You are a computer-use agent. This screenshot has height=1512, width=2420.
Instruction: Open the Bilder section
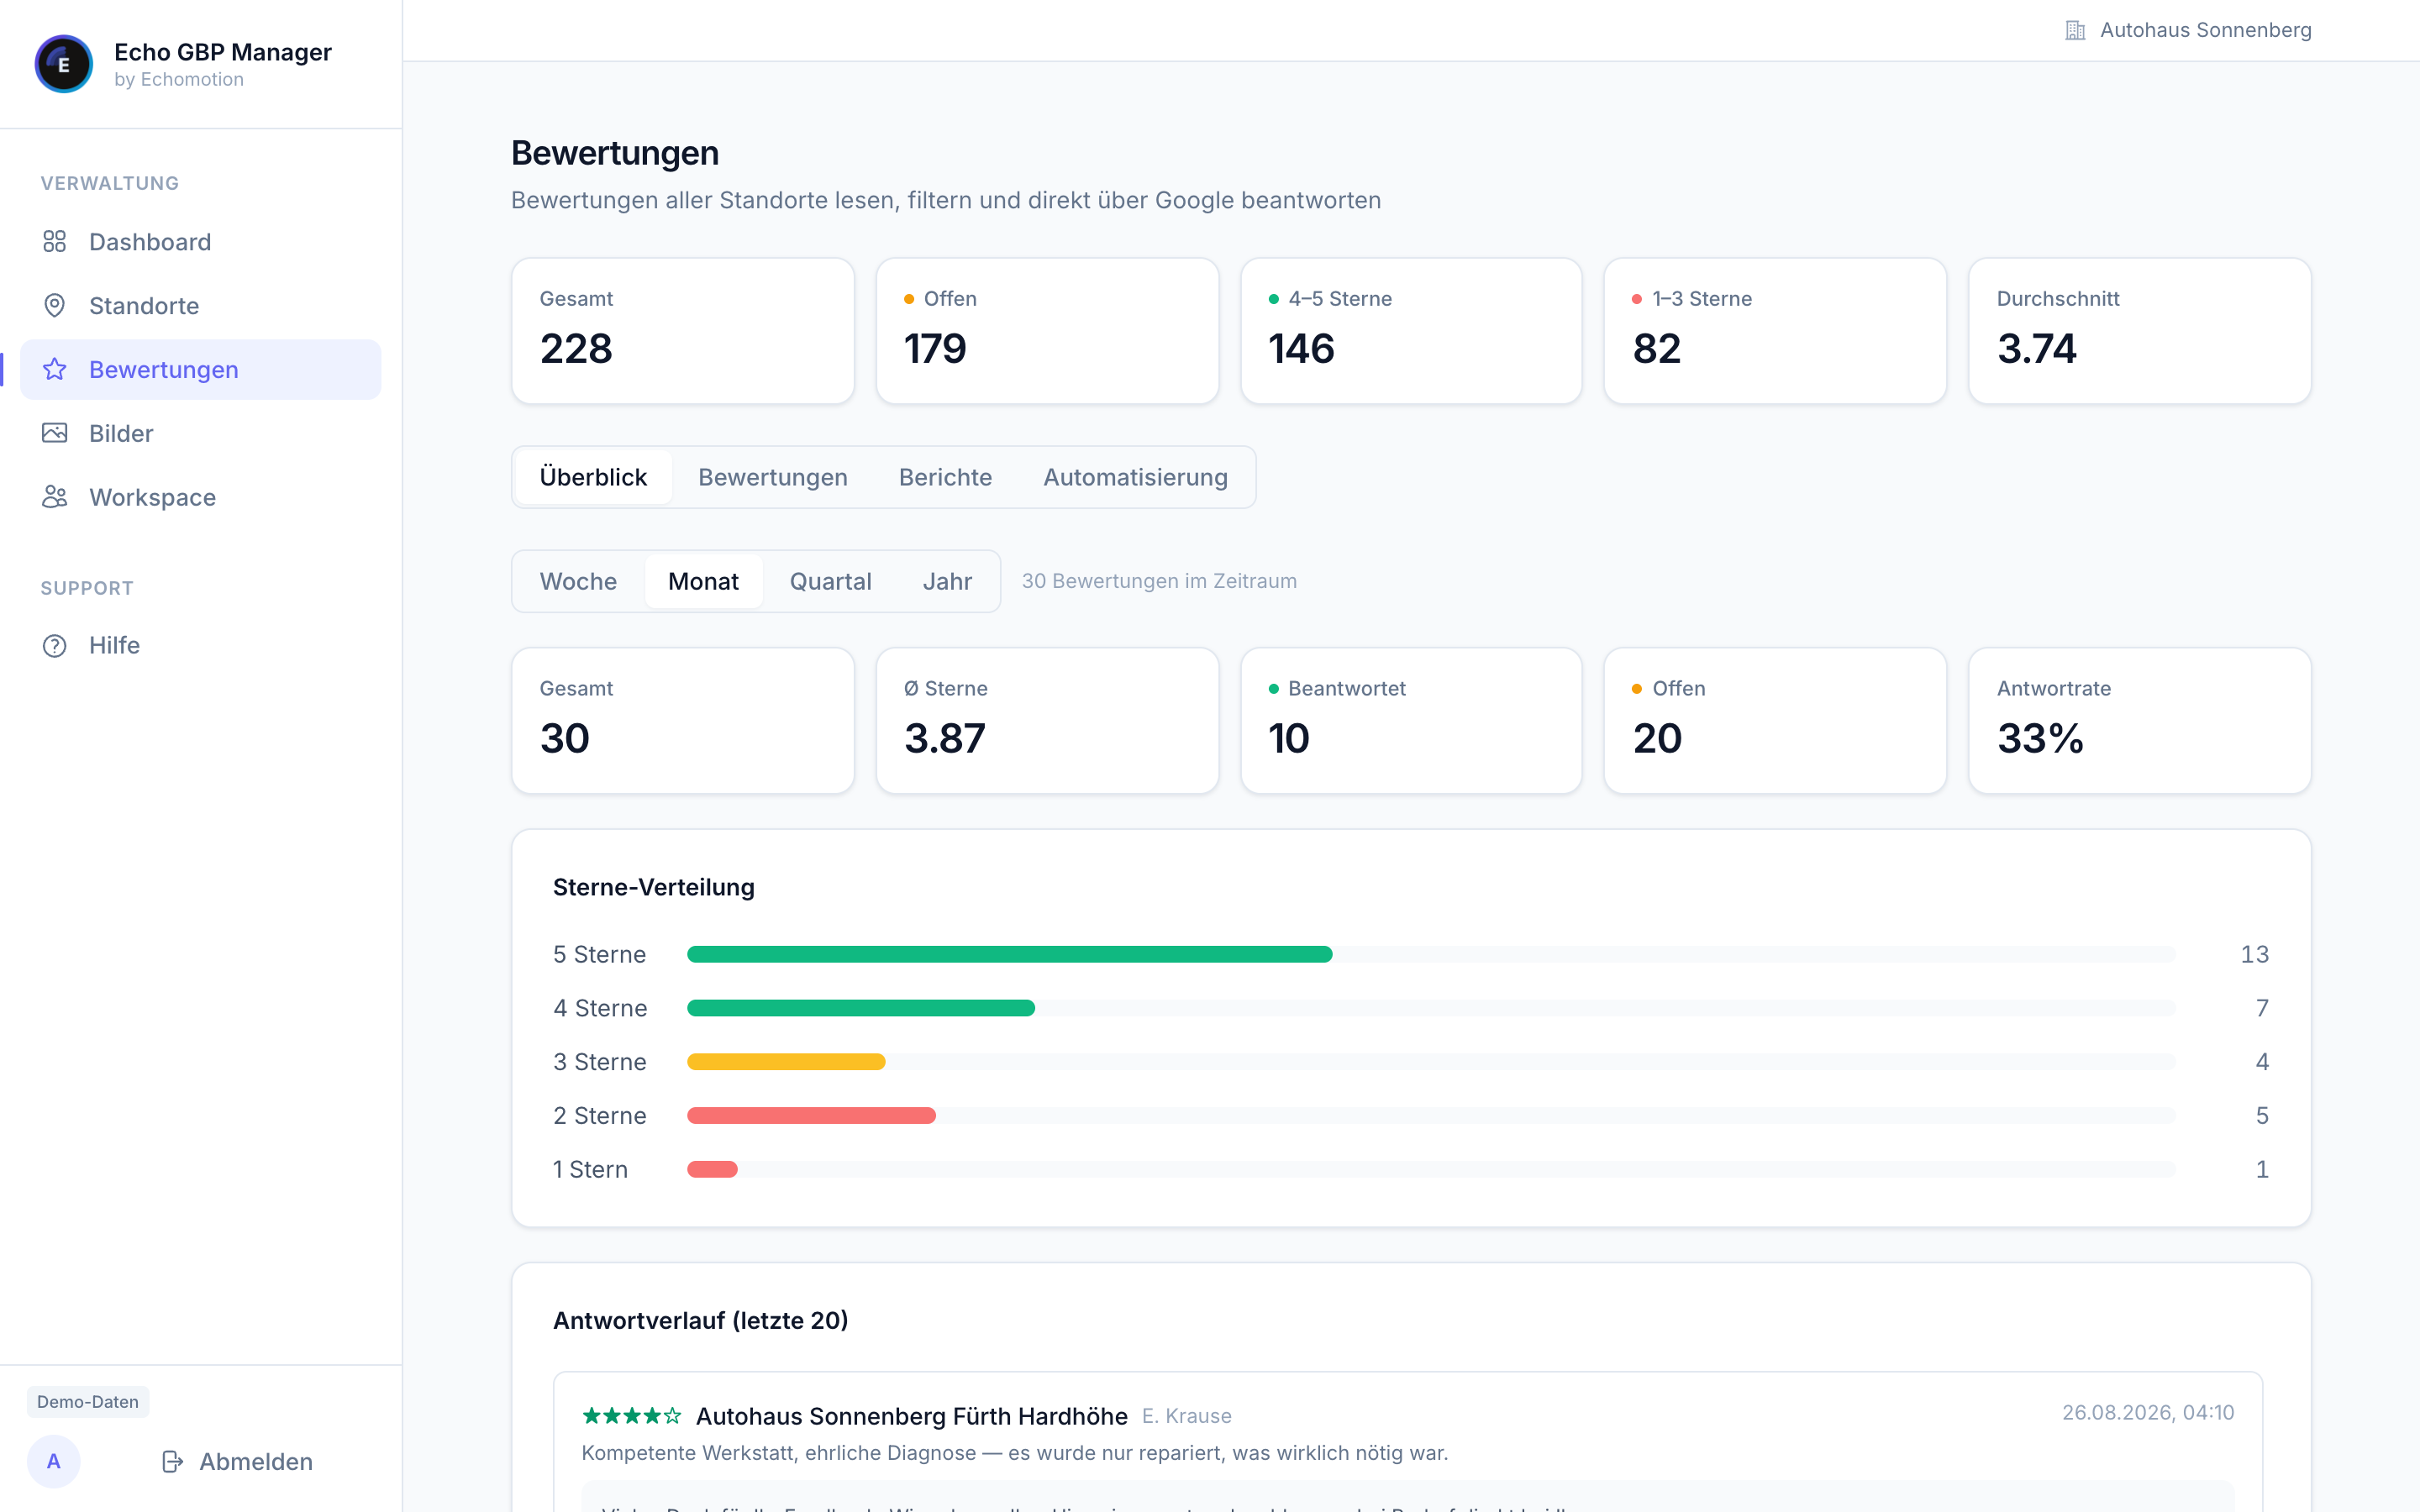point(201,433)
